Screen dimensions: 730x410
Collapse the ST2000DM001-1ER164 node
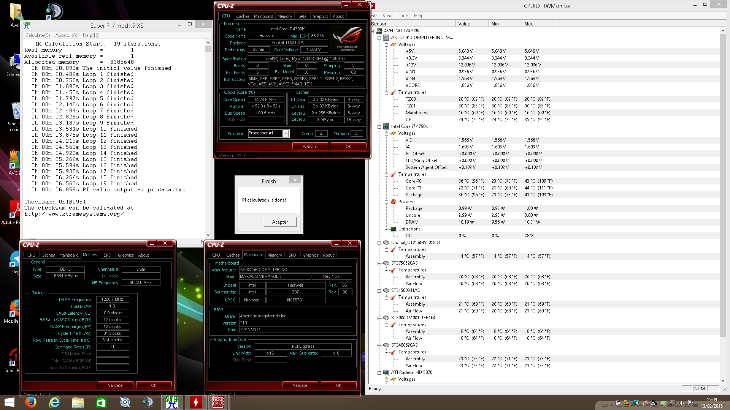(x=379, y=318)
